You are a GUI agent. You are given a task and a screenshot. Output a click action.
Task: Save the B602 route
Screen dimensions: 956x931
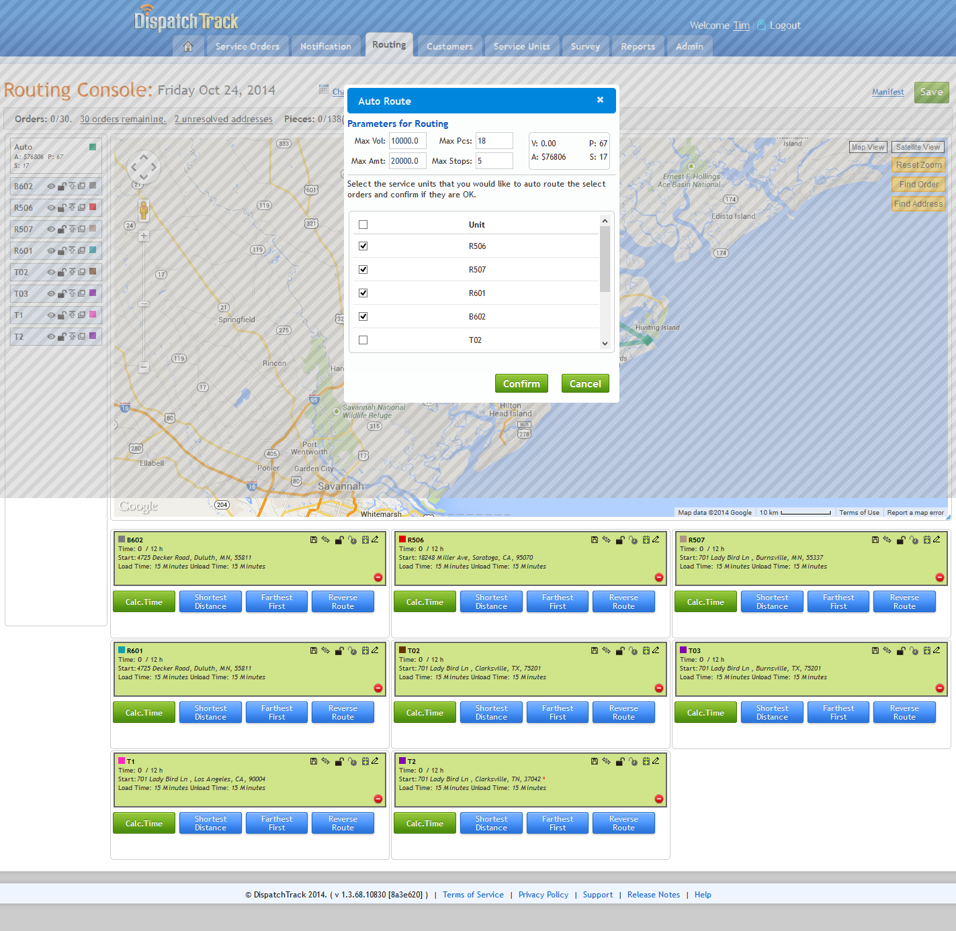314,539
